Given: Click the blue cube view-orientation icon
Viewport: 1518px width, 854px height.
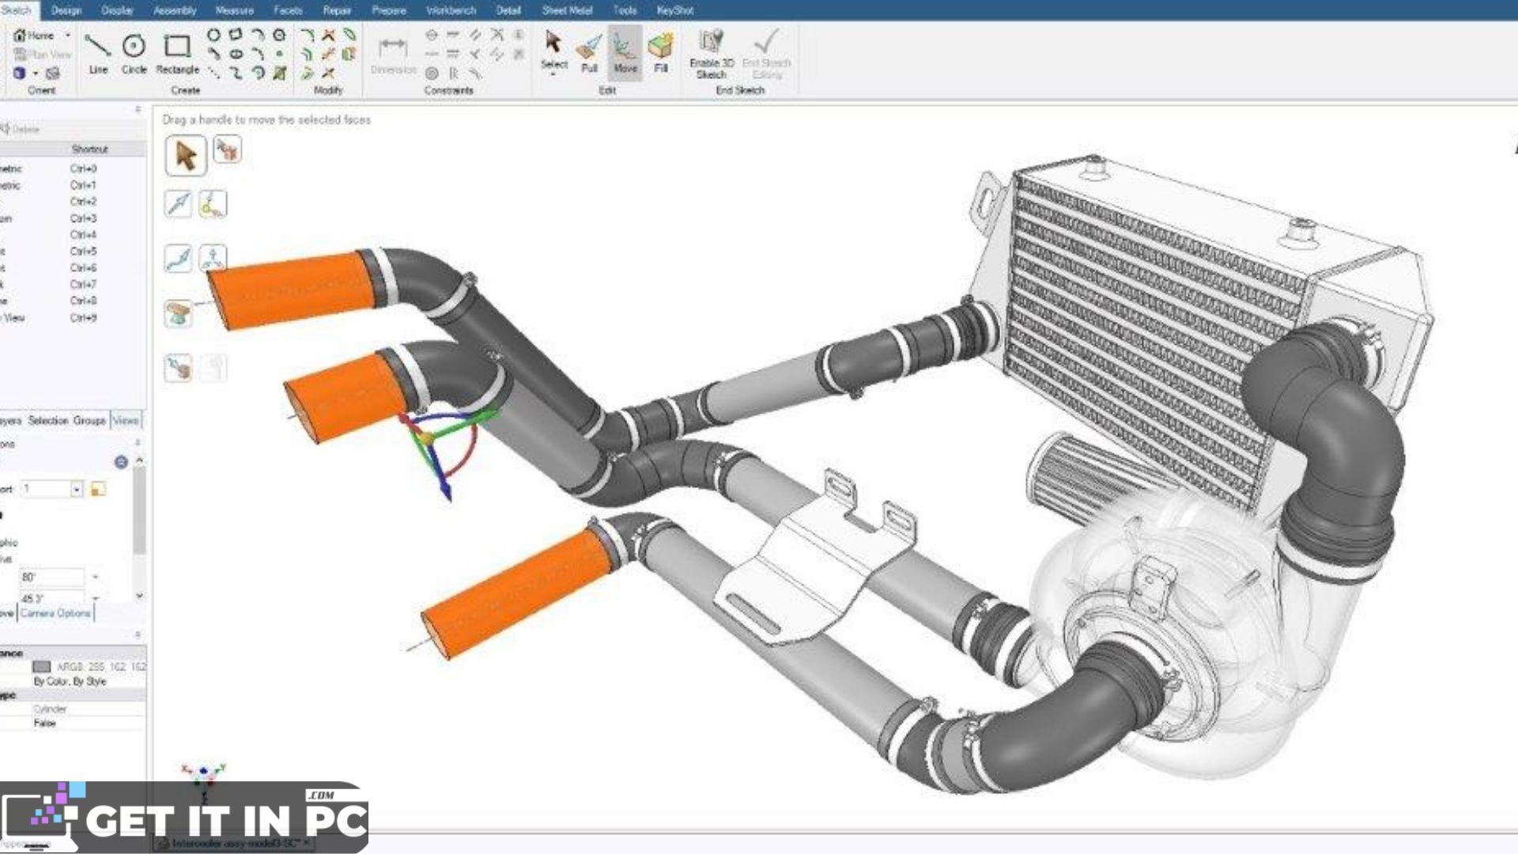Looking at the screenshot, I should click(x=20, y=73).
